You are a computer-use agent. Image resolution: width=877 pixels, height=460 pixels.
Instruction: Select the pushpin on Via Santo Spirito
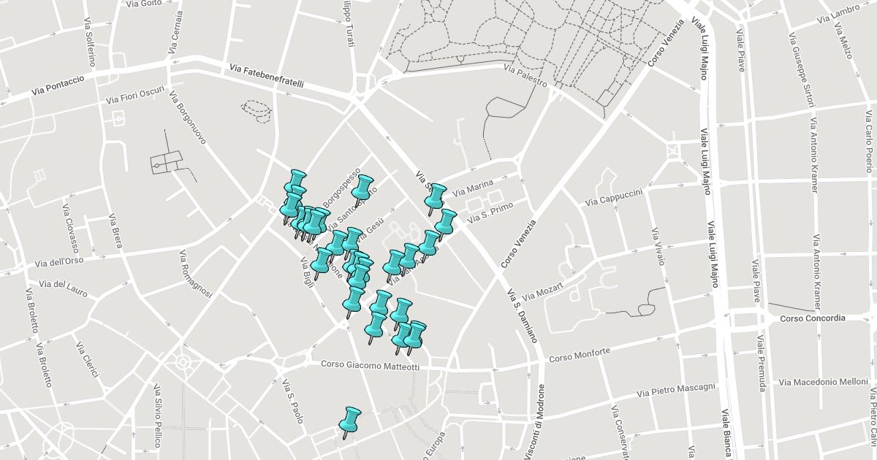(x=362, y=188)
